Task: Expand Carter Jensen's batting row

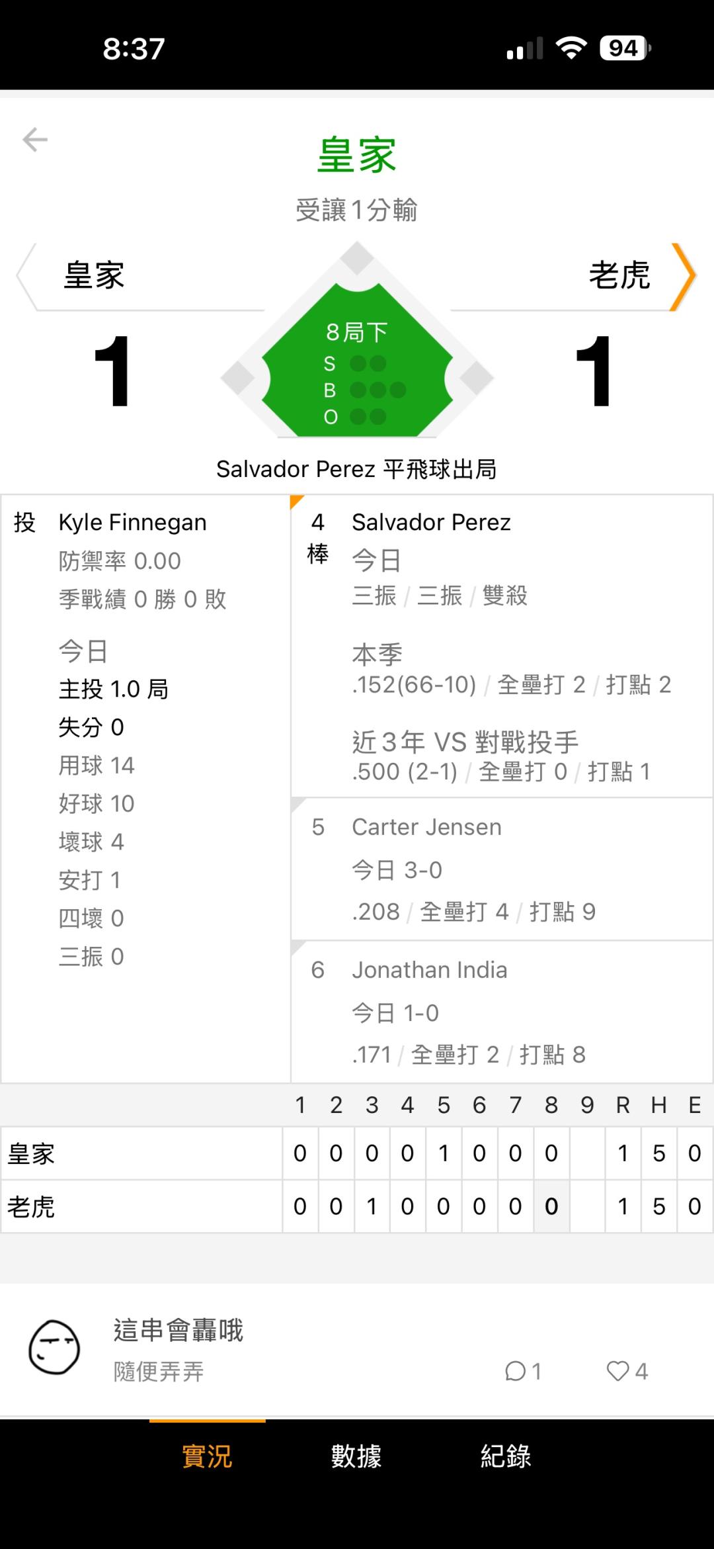Action: tap(501, 869)
